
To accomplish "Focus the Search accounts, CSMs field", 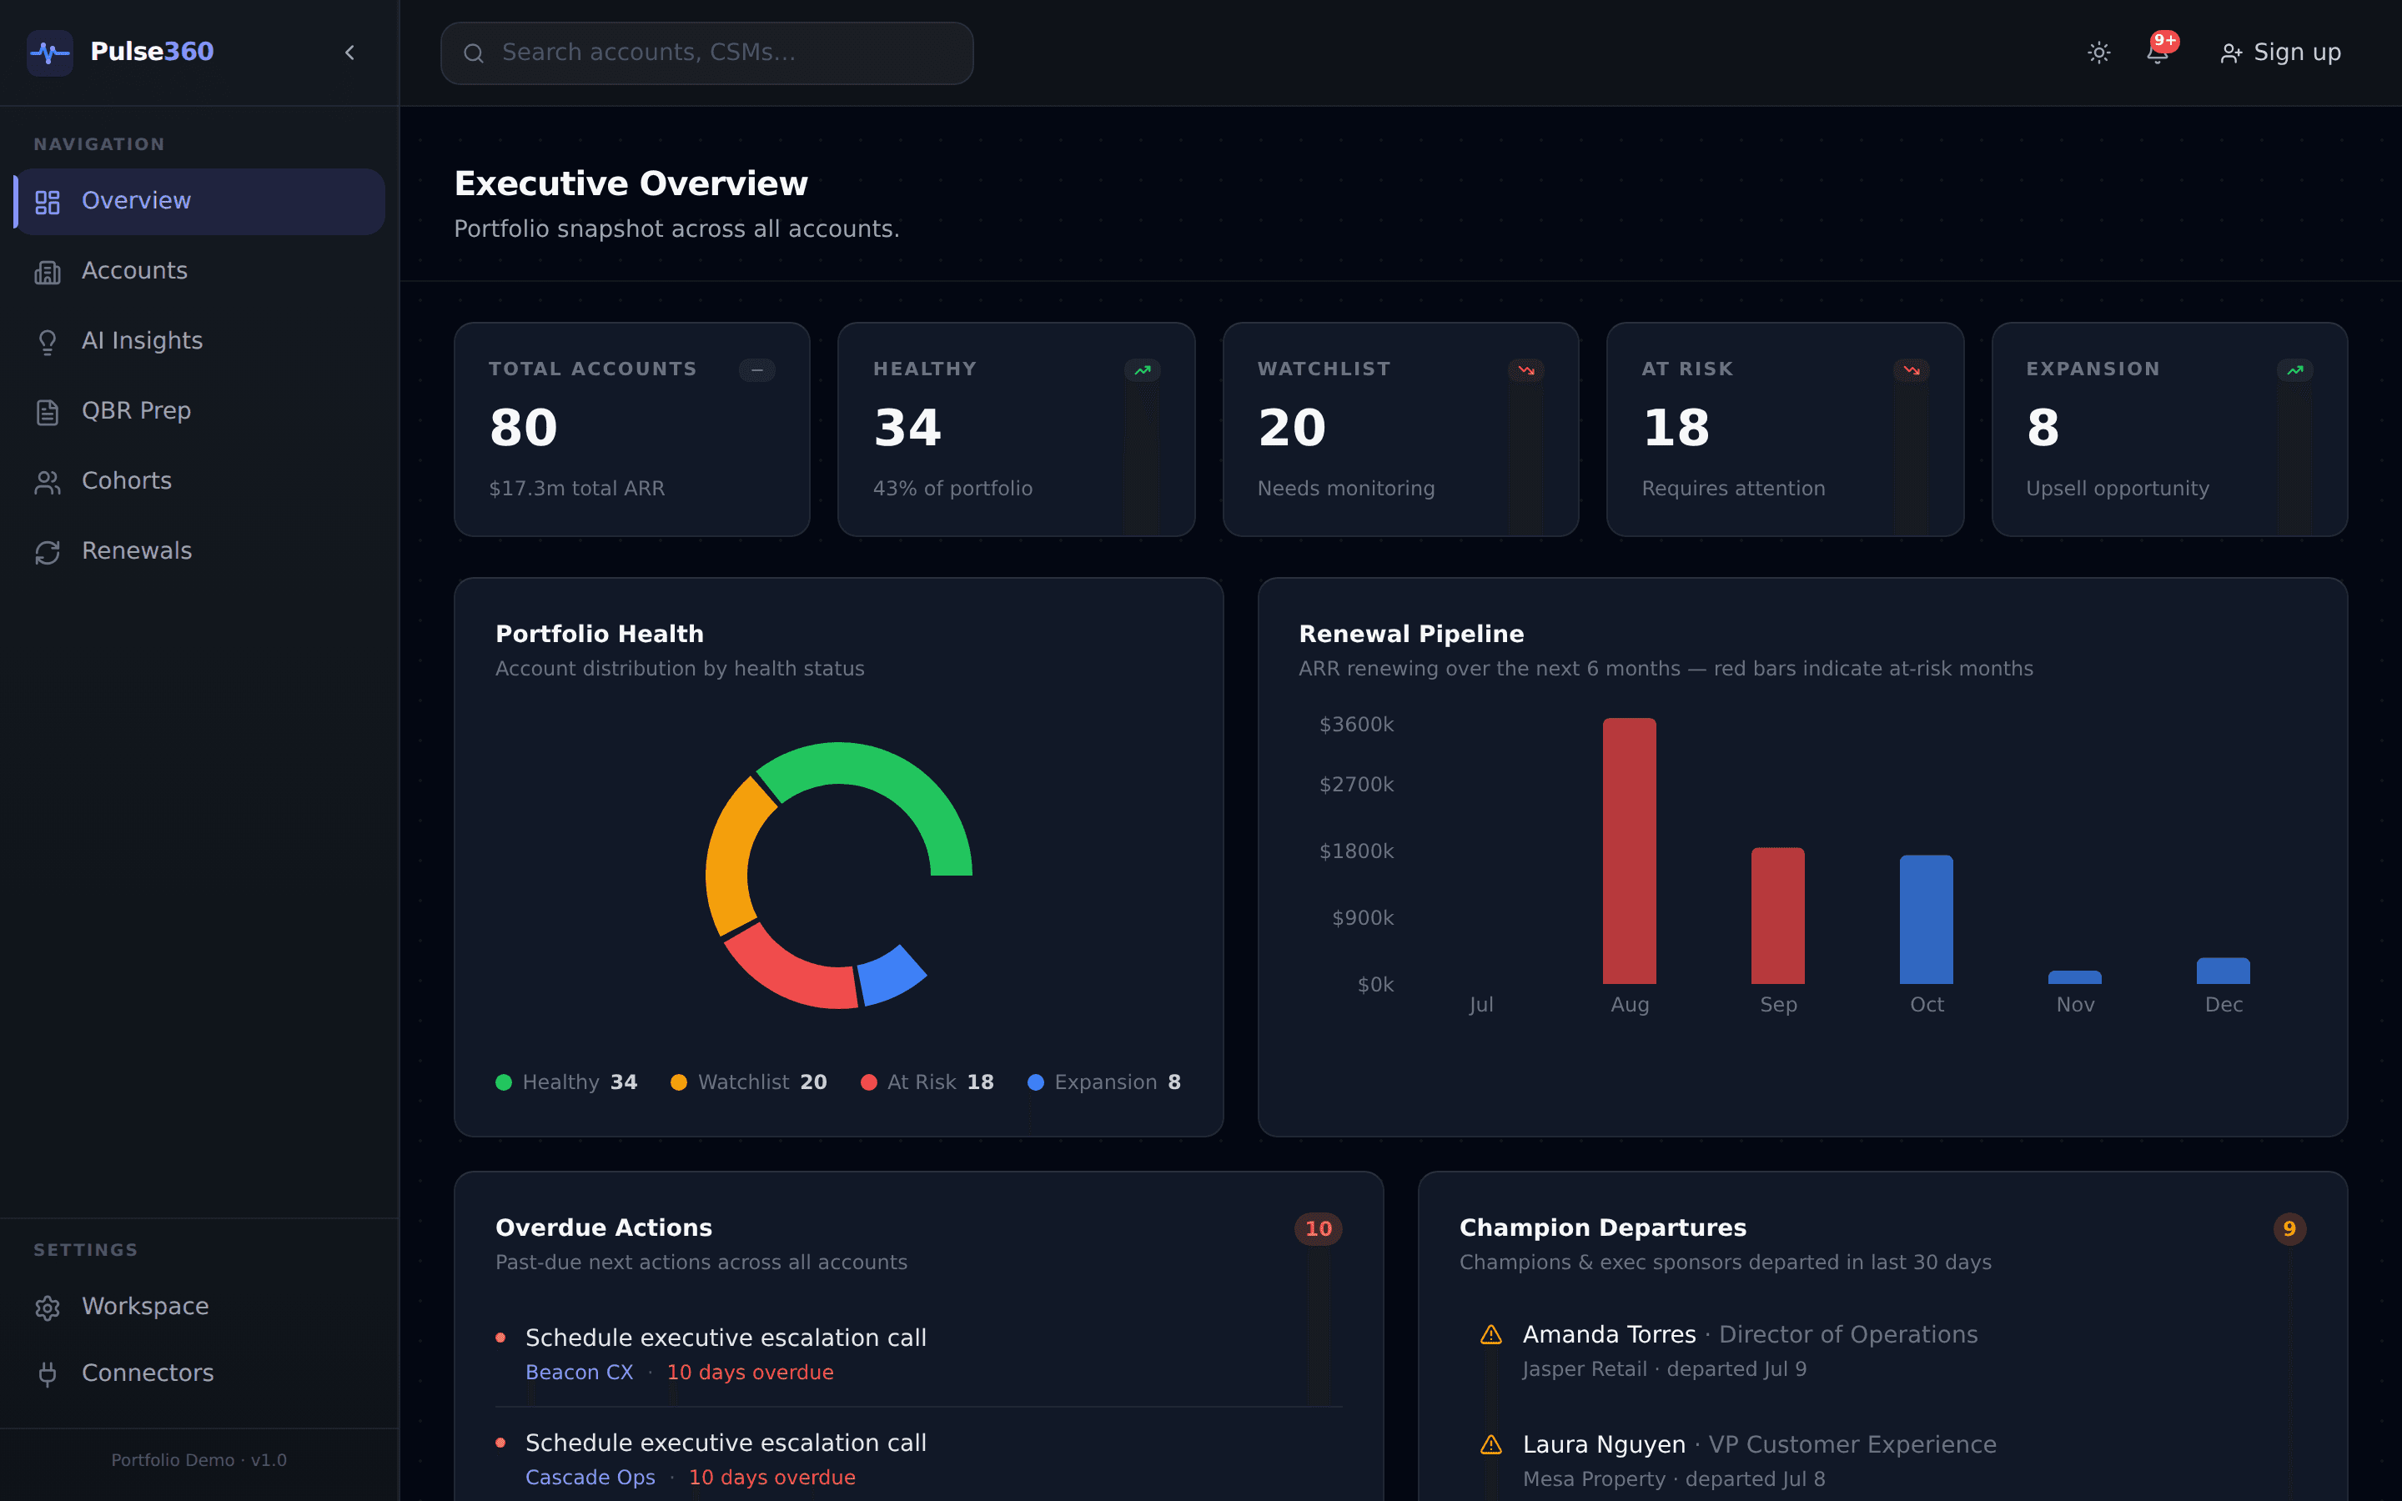I will (706, 53).
